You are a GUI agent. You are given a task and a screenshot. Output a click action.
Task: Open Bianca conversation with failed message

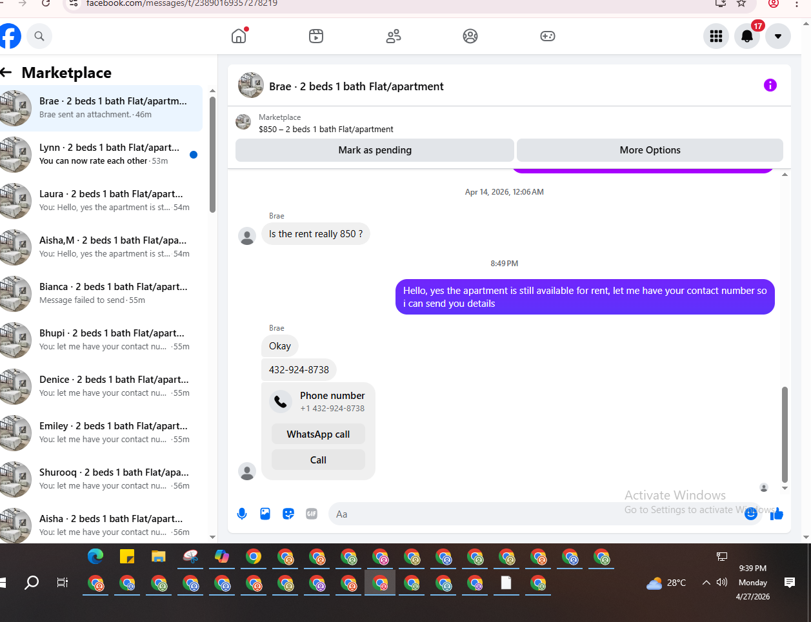(101, 293)
